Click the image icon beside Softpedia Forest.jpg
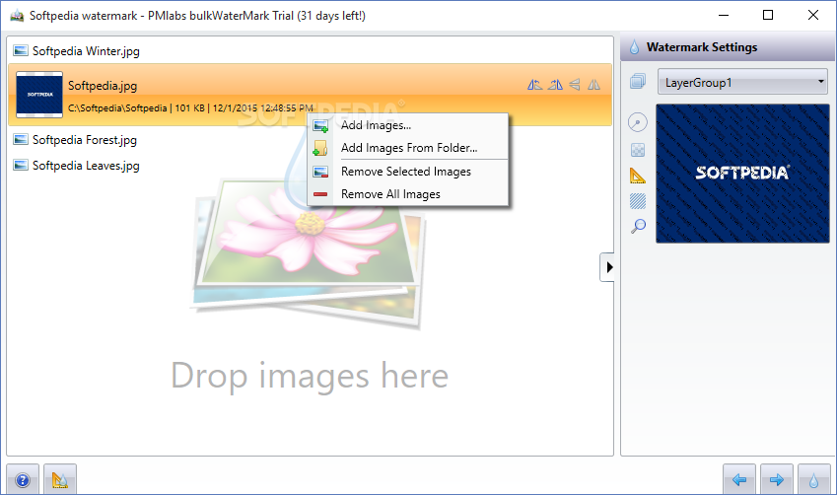Image resolution: width=837 pixels, height=495 pixels. point(21,139)
